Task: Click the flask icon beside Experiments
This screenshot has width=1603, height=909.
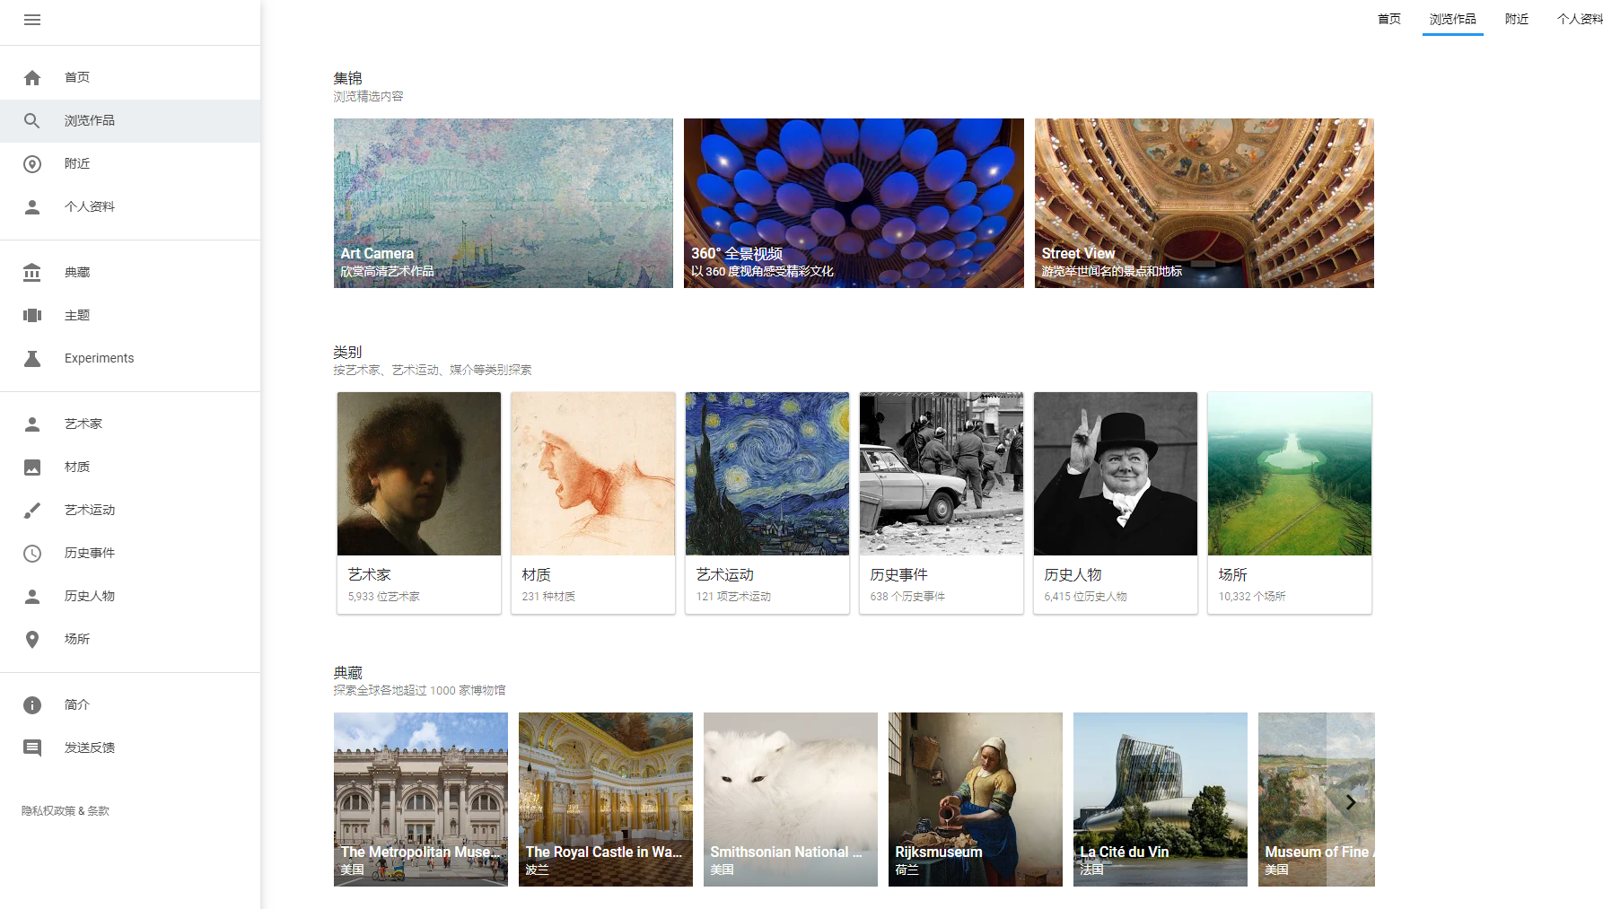Action: [32, 358]
